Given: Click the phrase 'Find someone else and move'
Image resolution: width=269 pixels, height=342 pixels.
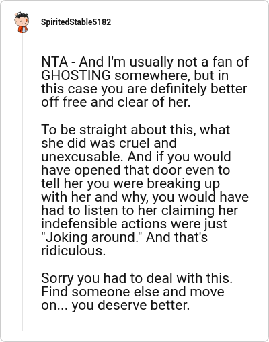Looking at the screenshot, I should (x=132, y=292).
